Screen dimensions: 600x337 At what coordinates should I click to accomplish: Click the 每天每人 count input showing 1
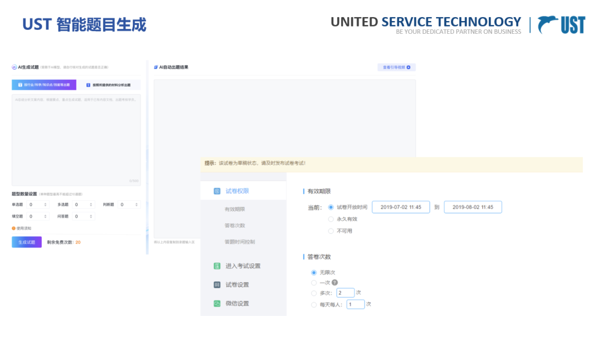click(356, 304)
